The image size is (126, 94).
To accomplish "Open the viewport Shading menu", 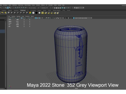I will point(13,16).
